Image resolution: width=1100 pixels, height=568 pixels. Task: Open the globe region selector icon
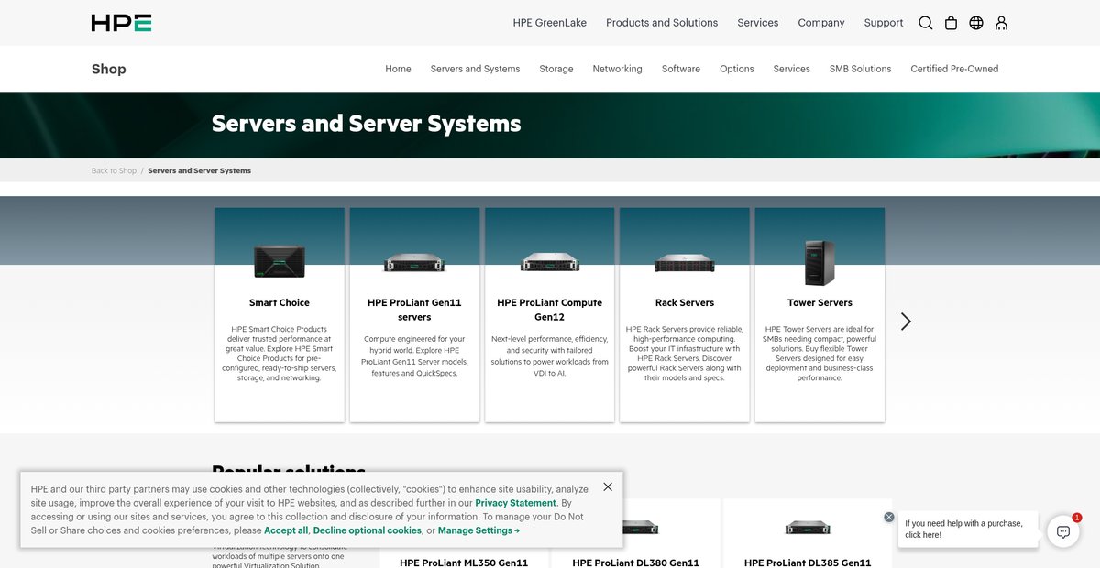pyautogui.click(x=976, y=23)
